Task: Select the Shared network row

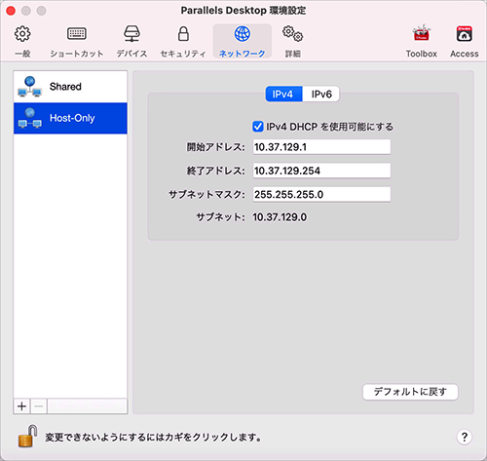Action: [70, 87]
